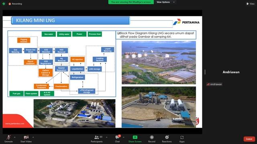
Task: Click Andriawan's video tile name
Action: (x=231, y=72)
